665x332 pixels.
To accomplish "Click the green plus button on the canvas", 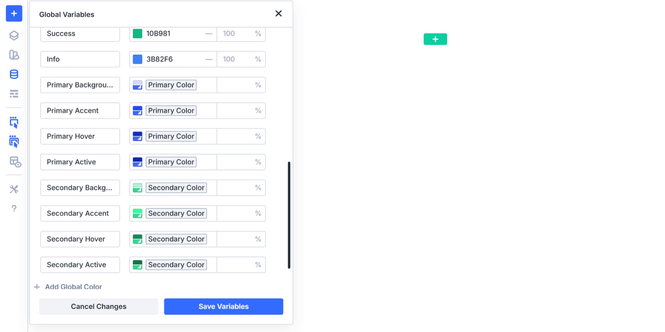I will click(435, 39).
